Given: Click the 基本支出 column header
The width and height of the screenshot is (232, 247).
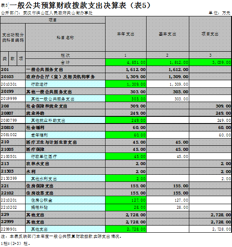Looking at the screenshot, I should point(168,34).
